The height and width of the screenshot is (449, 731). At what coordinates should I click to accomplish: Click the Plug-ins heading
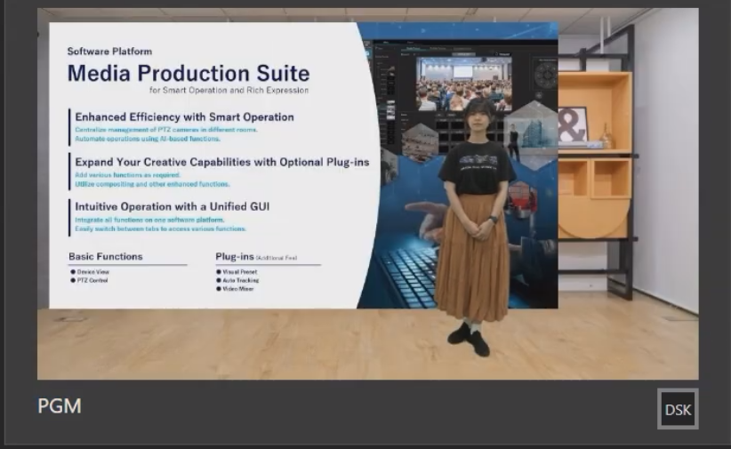coord(235,256)
